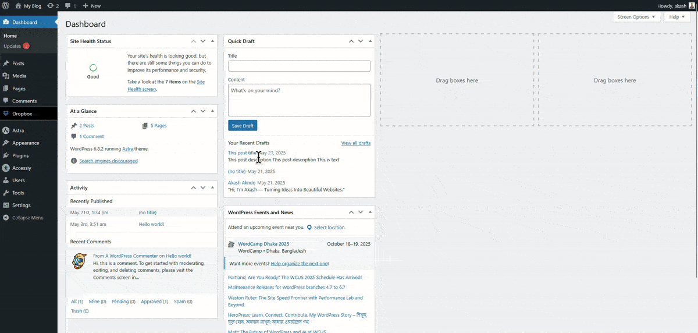This screenshot has height=333, width=698.
Task: Toggle the Quick Draft panel closed
Action: click(x=370, y=41)
